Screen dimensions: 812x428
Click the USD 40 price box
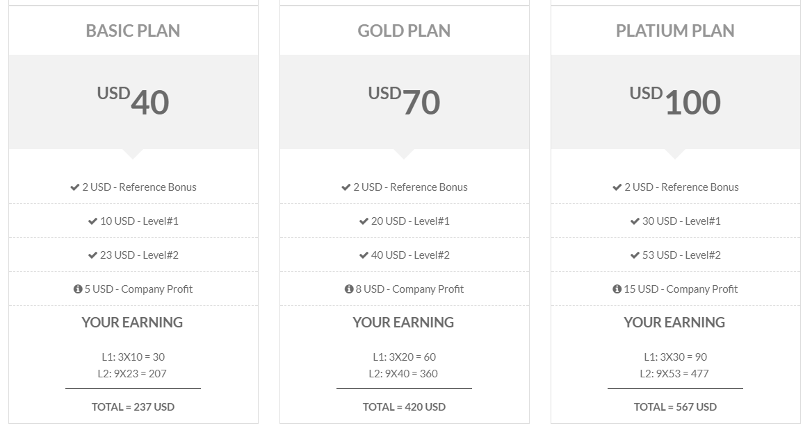133,102
